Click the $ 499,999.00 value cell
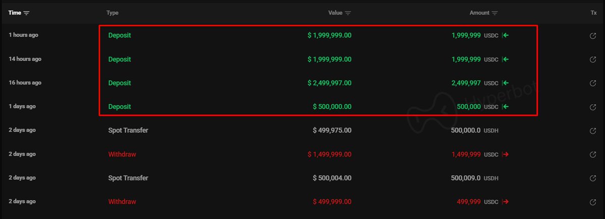This screenshot has height=219, width=605. tap(332, 202)
